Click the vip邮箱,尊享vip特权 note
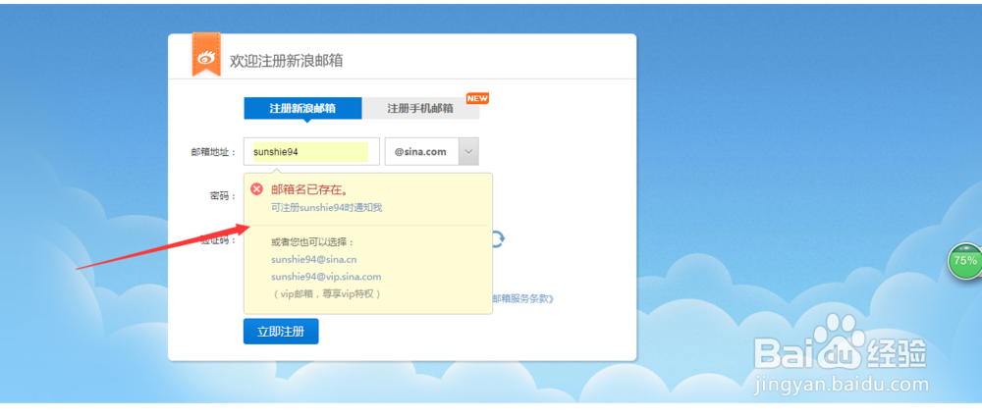This screenshot has height=418, width=982. [326, 292]
